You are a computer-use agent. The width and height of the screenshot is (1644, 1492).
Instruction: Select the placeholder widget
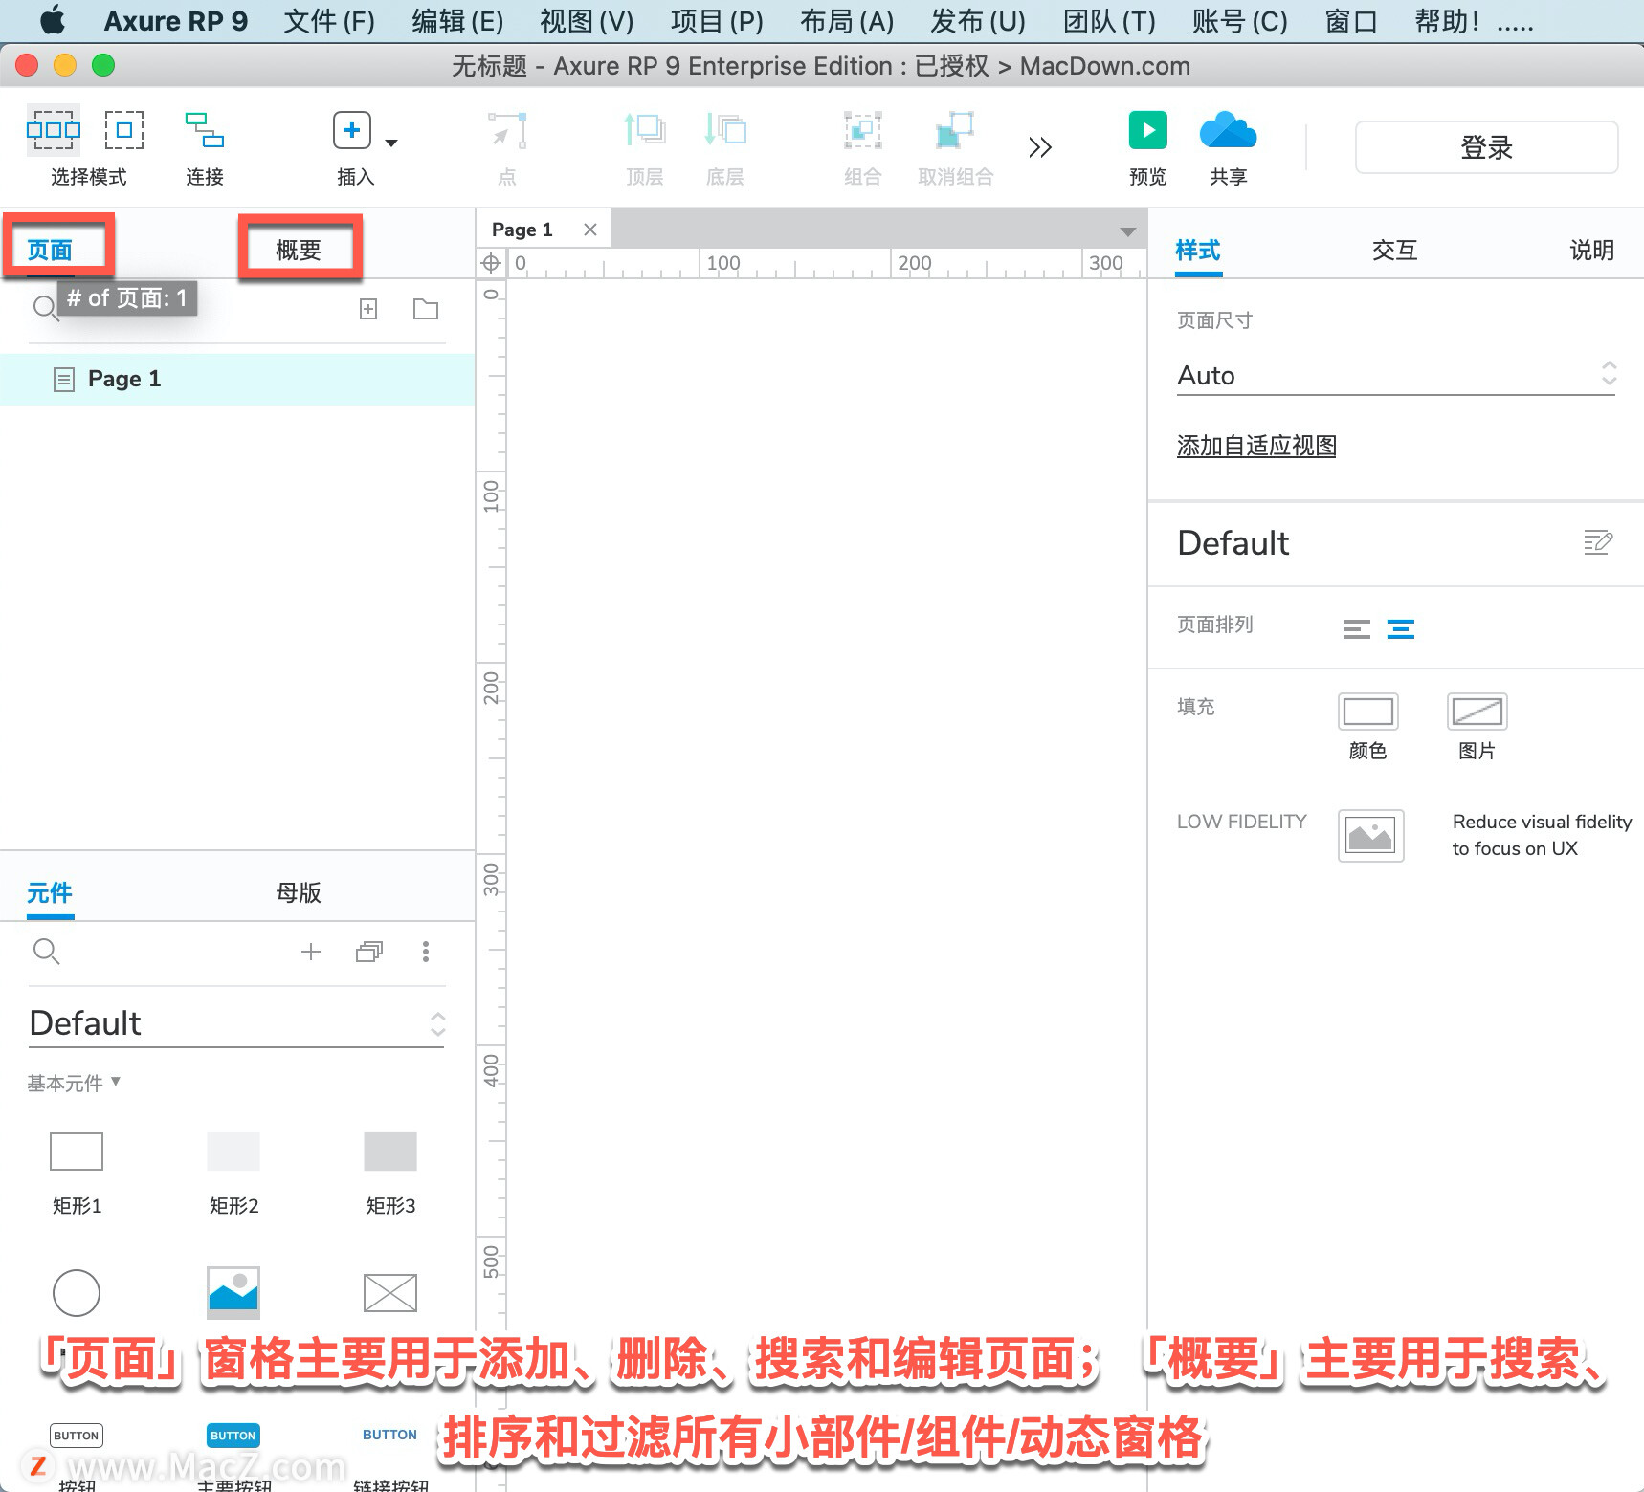click(x=390, y=1293)
